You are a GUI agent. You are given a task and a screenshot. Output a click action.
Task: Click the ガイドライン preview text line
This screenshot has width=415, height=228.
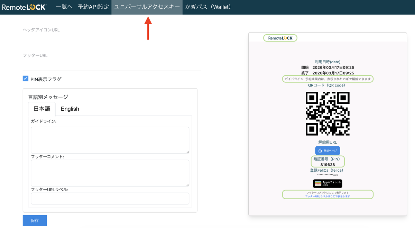click(328, 79)
